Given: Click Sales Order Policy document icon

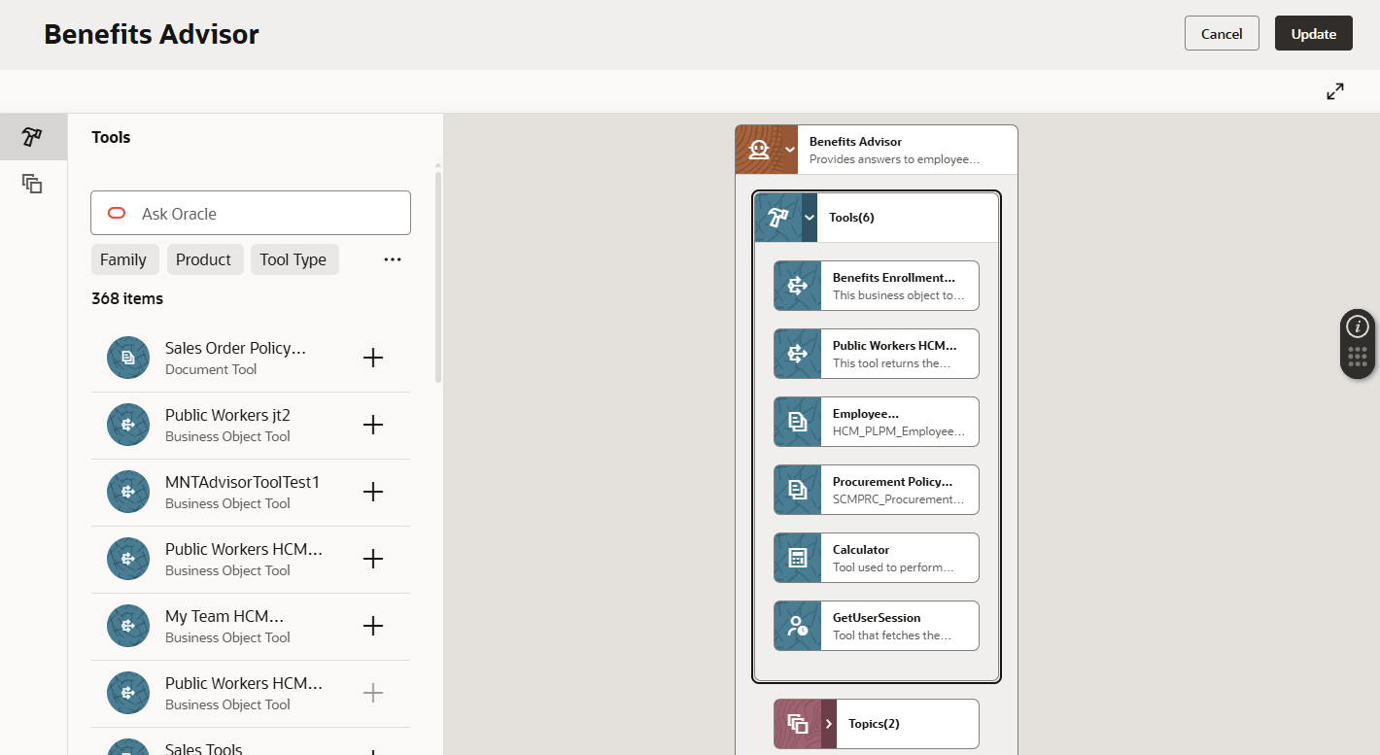Looking at the screenshot, I should pyautogui.click(x=128, y=358).
